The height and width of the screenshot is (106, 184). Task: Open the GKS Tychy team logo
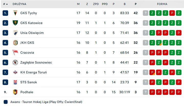(15, 13)
